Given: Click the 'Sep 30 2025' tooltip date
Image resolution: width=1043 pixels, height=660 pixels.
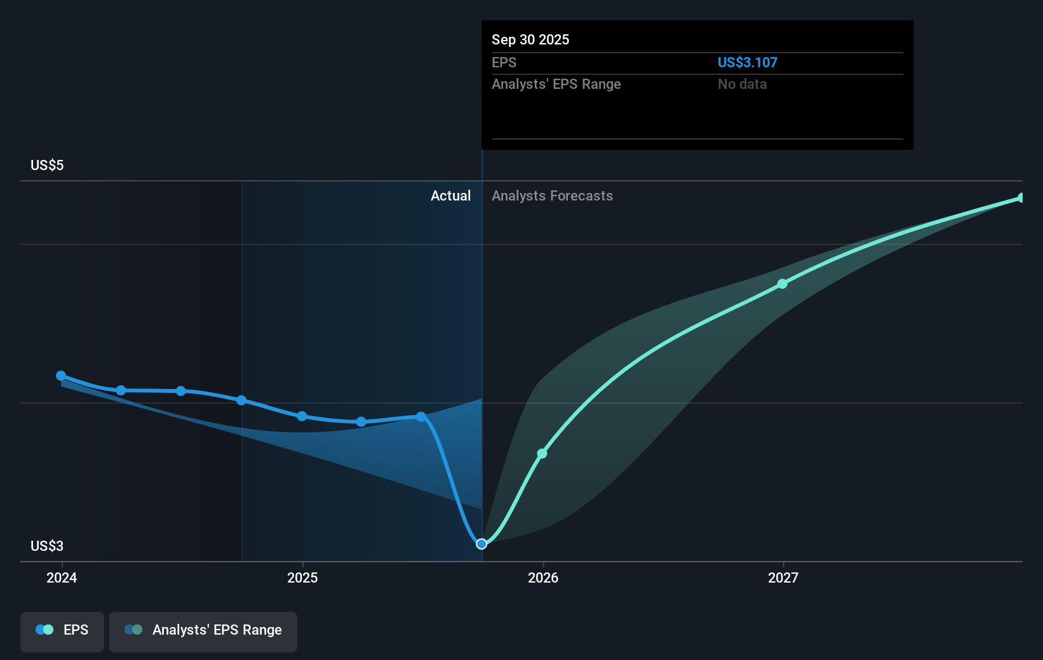Looking at the screenshot, I should 530,40.
